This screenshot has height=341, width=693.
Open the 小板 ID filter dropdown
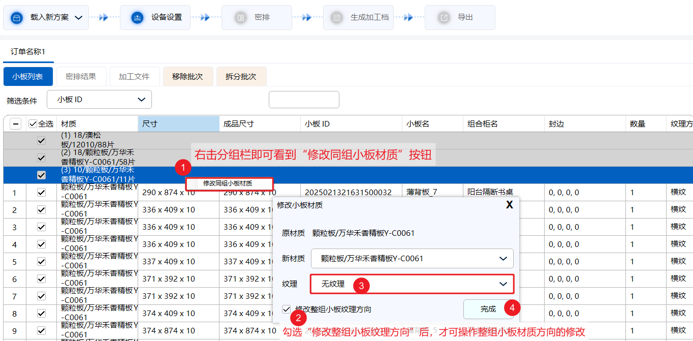pos(99,100)
